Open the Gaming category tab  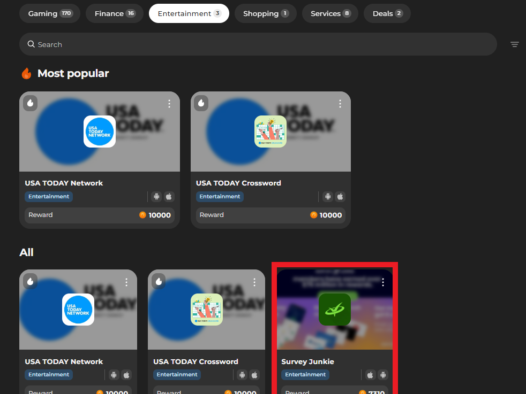click(50, 13)
